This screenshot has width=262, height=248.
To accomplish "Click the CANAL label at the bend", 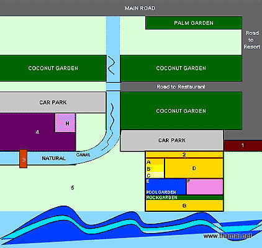I will [x=83, y=155].
